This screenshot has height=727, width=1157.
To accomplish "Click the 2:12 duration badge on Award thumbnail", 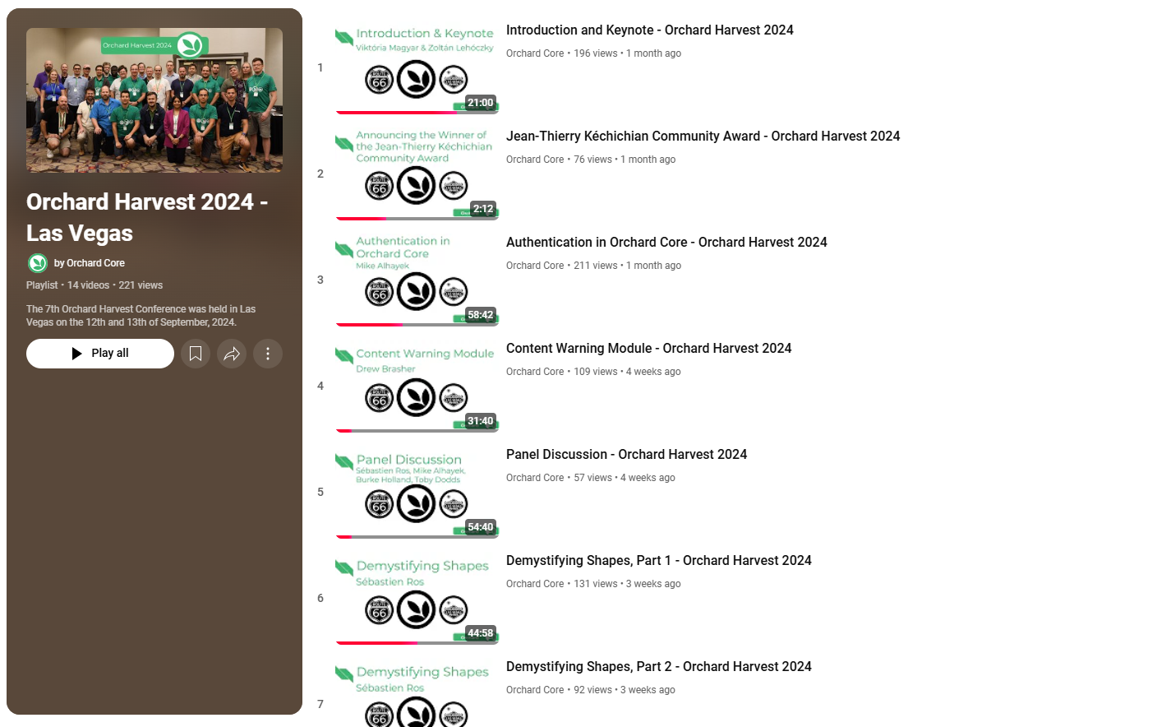I will point(483,209).
